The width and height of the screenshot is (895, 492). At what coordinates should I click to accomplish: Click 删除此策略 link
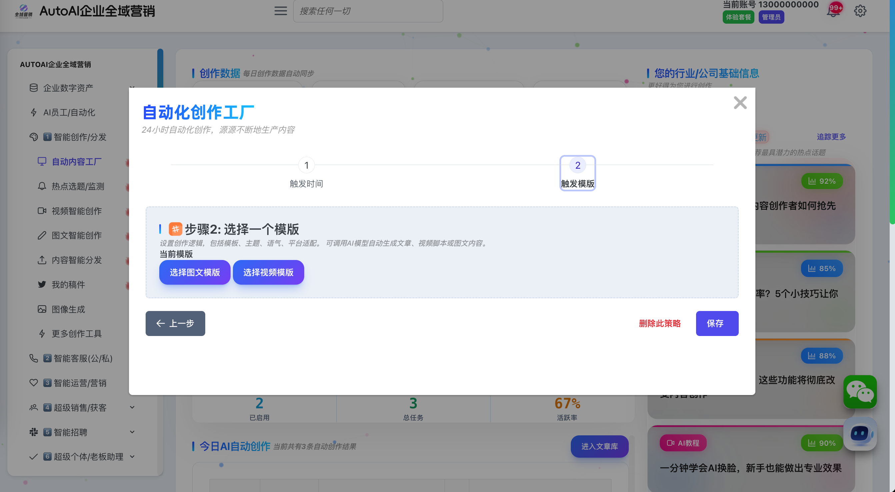click(659, 323)
